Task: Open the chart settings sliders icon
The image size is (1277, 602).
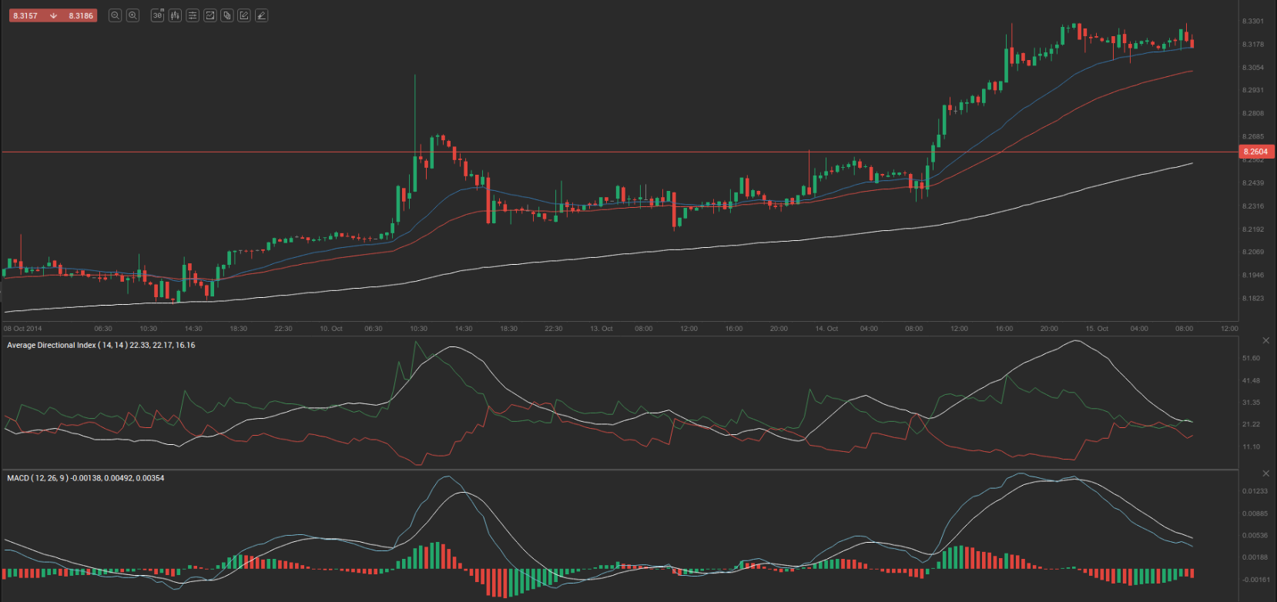Action: point(193,15)
